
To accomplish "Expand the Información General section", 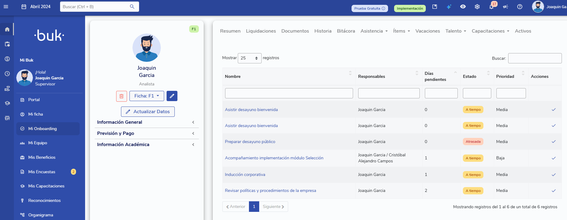I will (146, 122).
